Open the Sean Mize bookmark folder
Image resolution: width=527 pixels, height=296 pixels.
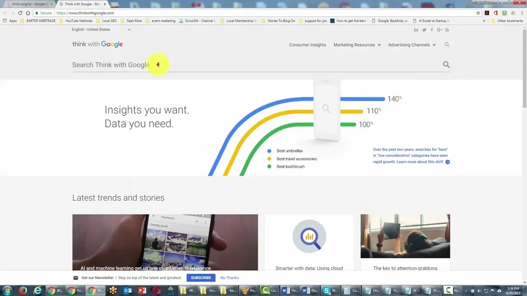point(131,21)
